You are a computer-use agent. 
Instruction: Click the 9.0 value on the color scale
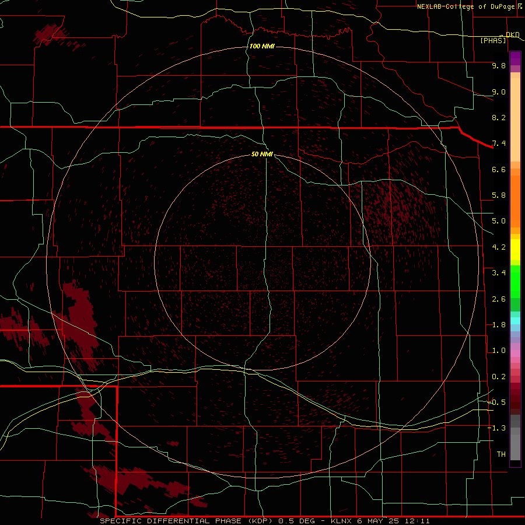(499, 92)
